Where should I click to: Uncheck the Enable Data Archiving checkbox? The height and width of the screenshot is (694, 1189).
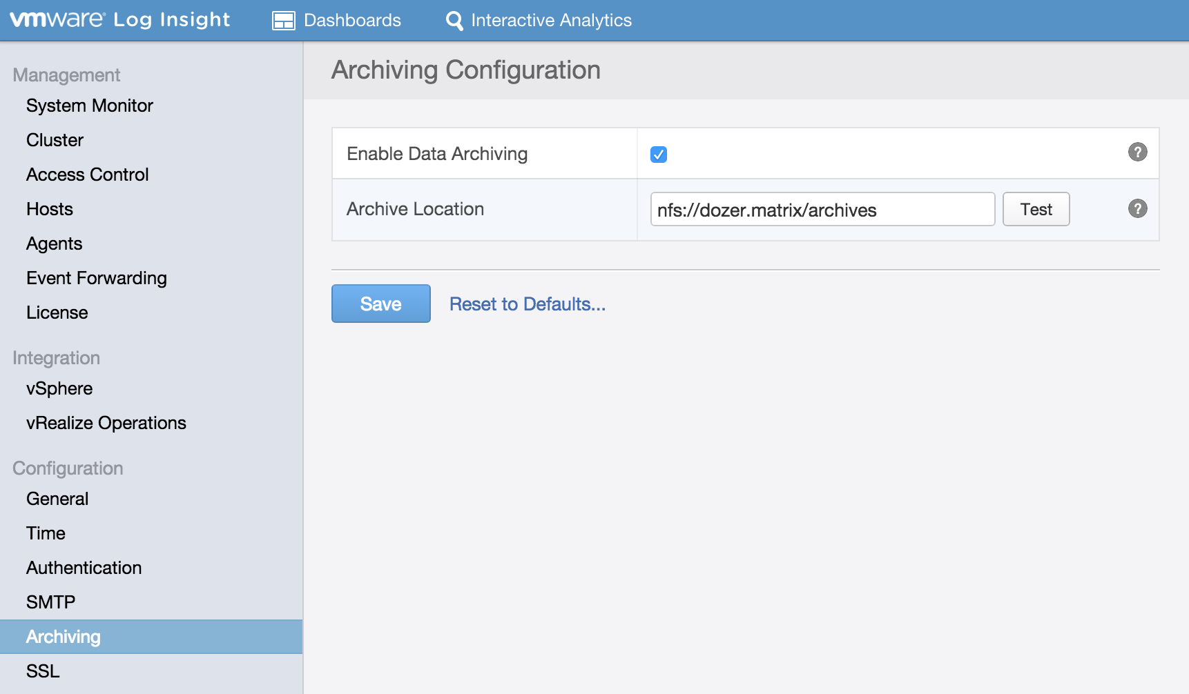coord(659,155)
